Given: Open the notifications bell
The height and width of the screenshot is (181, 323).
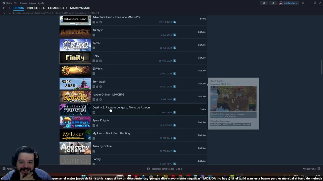Looking at the screenshot, I should [x=273, y=3].
